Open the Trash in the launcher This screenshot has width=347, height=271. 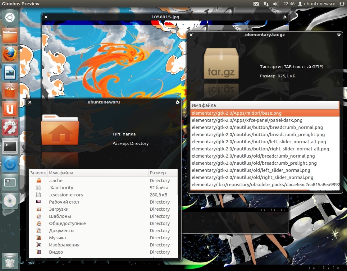(x=10, y=261)
